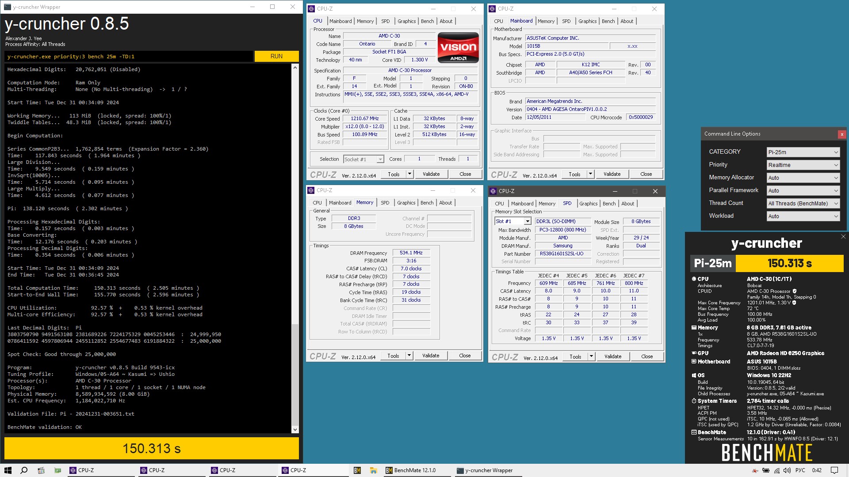Click Validate in CPU-Z SPD window
Viewport: 849px width, 477px height.
[x=613, y=356]
